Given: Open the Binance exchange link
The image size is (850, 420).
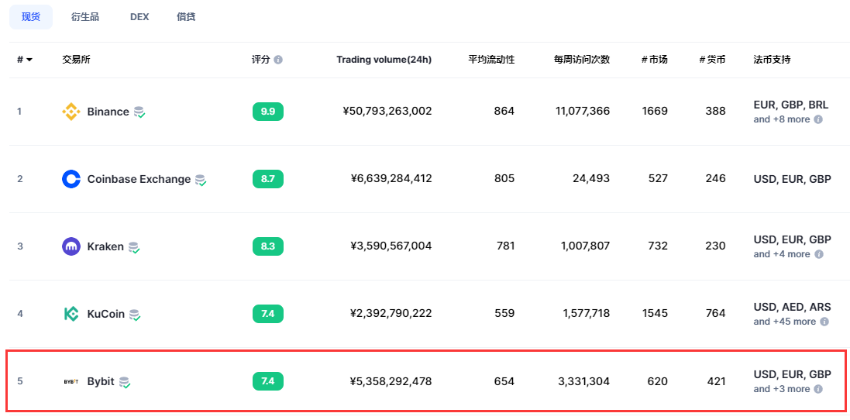Looking at the screenshot, I should 108,112.
